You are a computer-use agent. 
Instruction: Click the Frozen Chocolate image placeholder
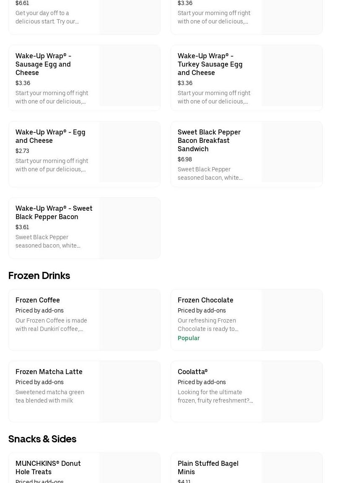(x=292, y=320)
